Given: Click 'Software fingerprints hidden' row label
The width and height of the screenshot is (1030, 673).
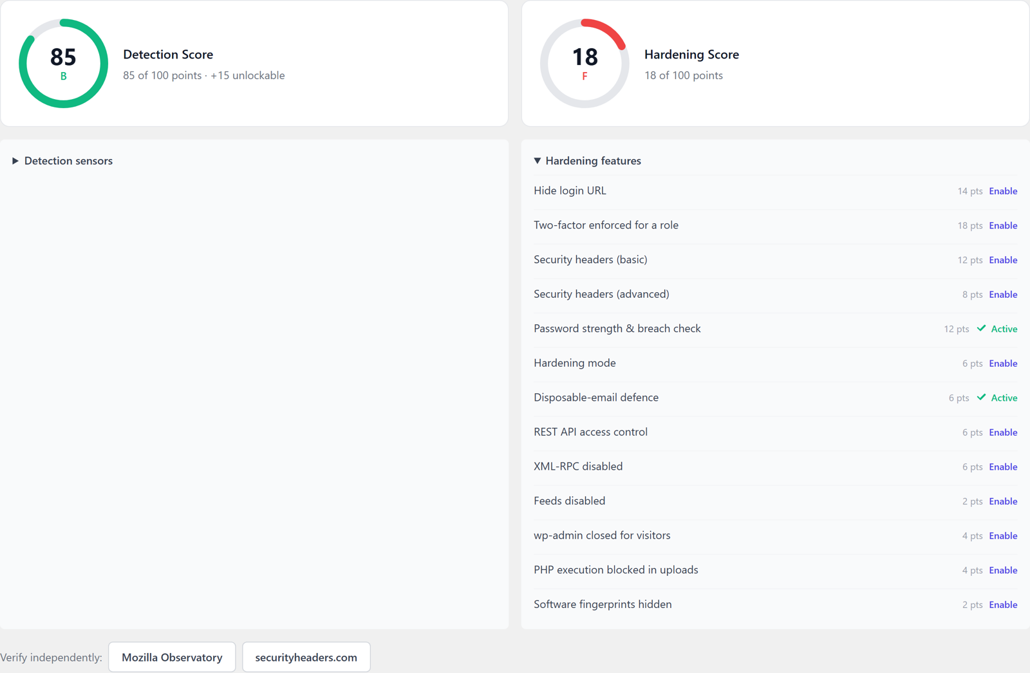Looking at the screenshot, I should [603, 604].
